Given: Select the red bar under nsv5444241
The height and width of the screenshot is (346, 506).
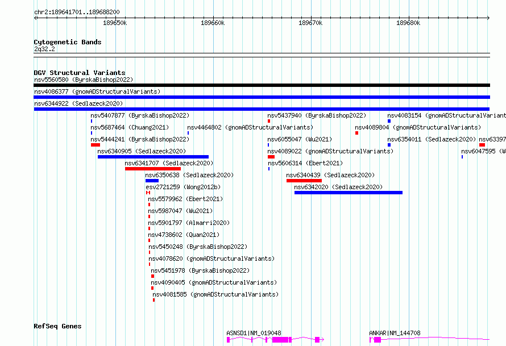Looking at the screenshot, I should pos(96,145).
